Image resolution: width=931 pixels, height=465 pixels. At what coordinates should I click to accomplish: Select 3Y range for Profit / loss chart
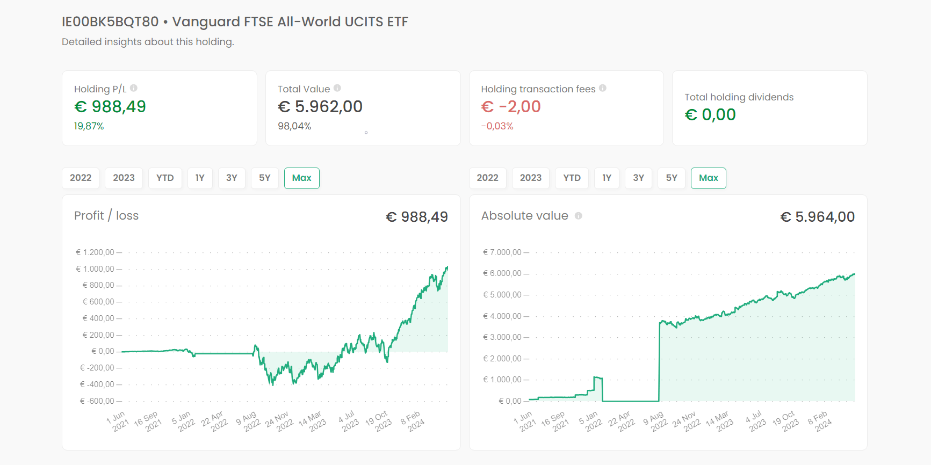232,178
